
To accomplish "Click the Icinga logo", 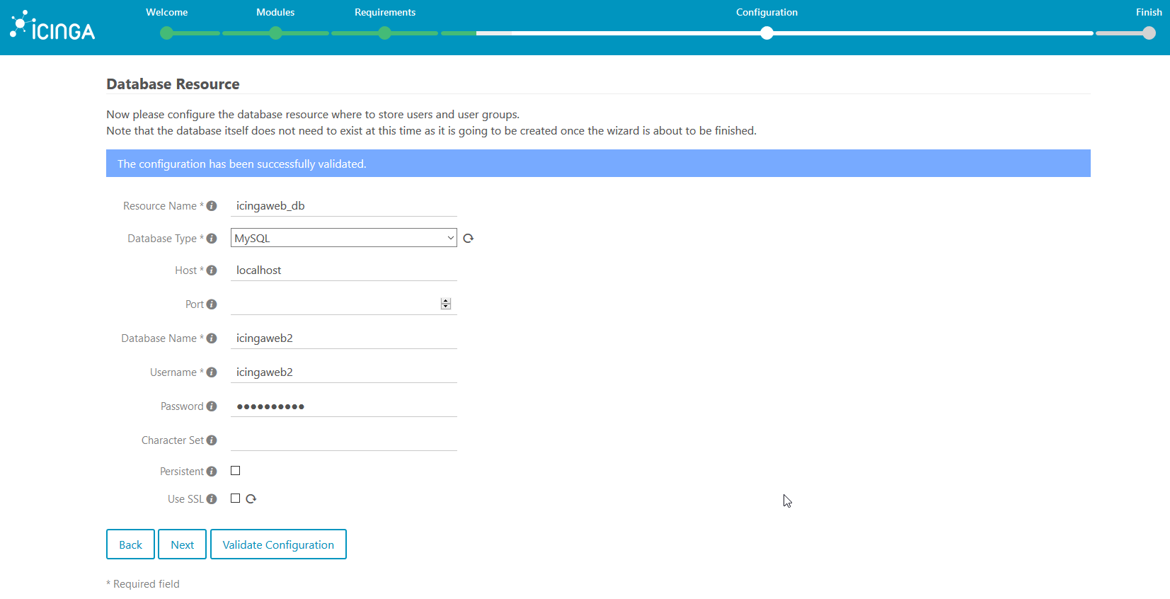I will point(52,25).
